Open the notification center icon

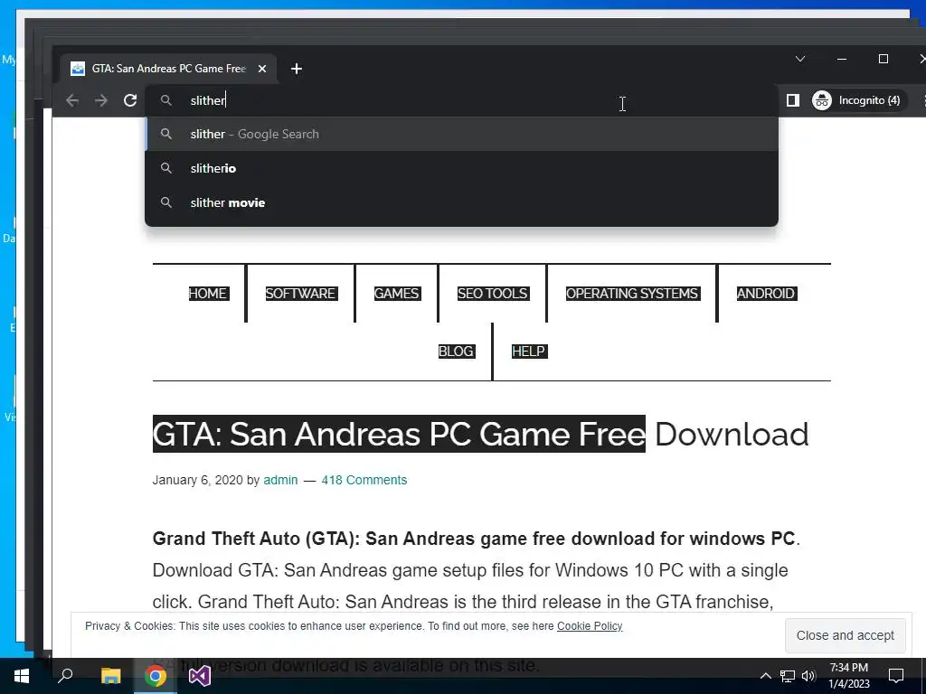(x=896, y=676)
